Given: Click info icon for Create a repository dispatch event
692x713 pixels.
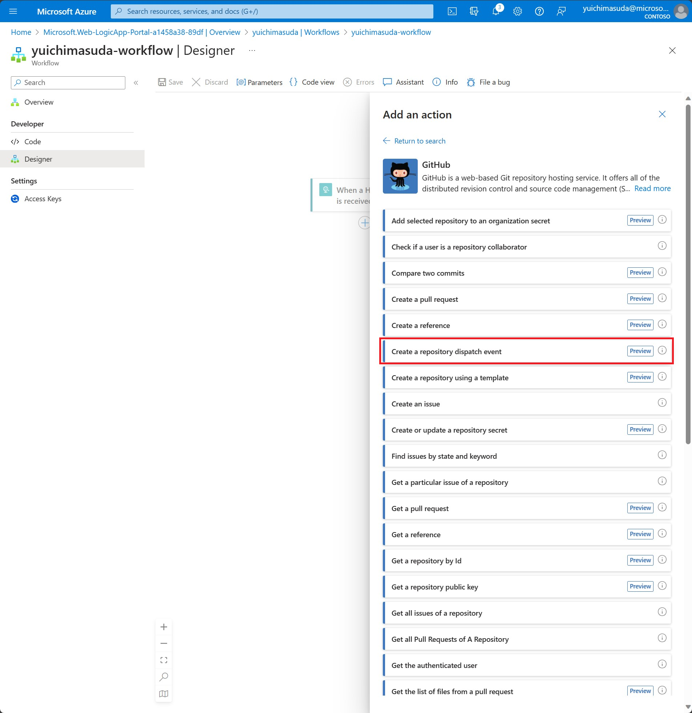Looking at the screenshot, I should 662,350.
